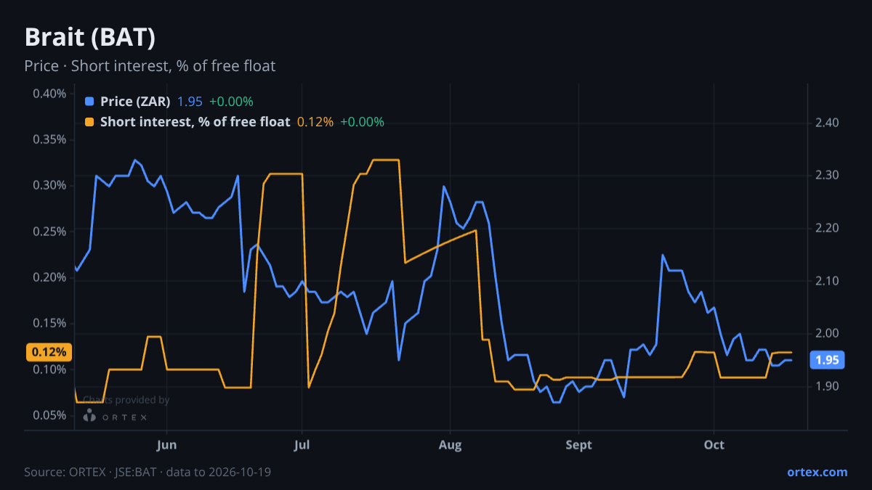Screen dimensions: 872x490
Task: Open the ortex.com link
Action: coord(817,472)
